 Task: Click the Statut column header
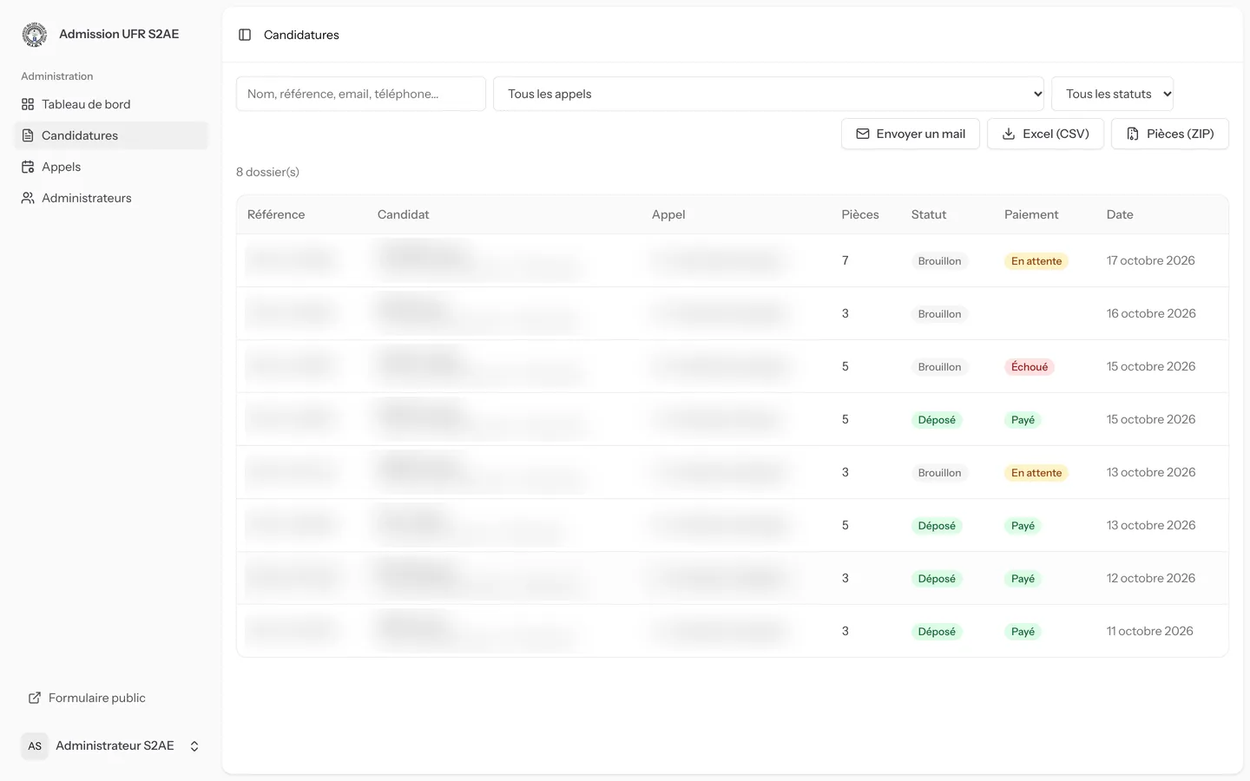[x=929, y=214]
